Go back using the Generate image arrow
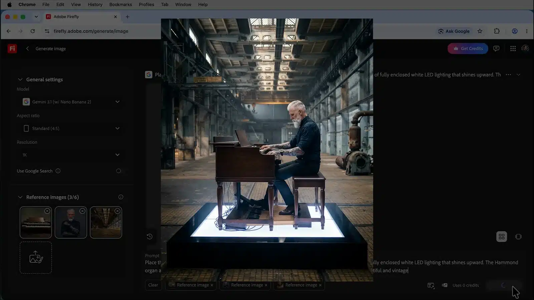 [x=27, y=49]
